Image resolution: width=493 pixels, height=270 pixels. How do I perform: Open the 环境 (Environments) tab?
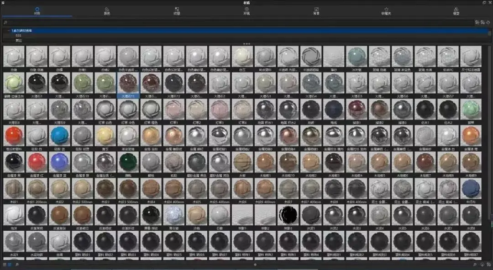tap(246, 11)
